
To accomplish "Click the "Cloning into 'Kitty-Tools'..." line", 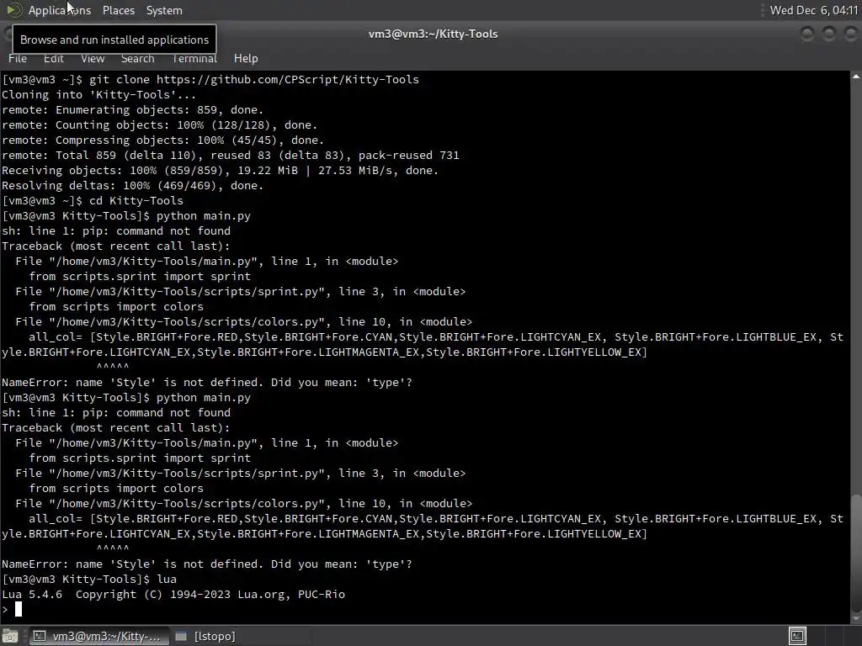I will point(98,94).
